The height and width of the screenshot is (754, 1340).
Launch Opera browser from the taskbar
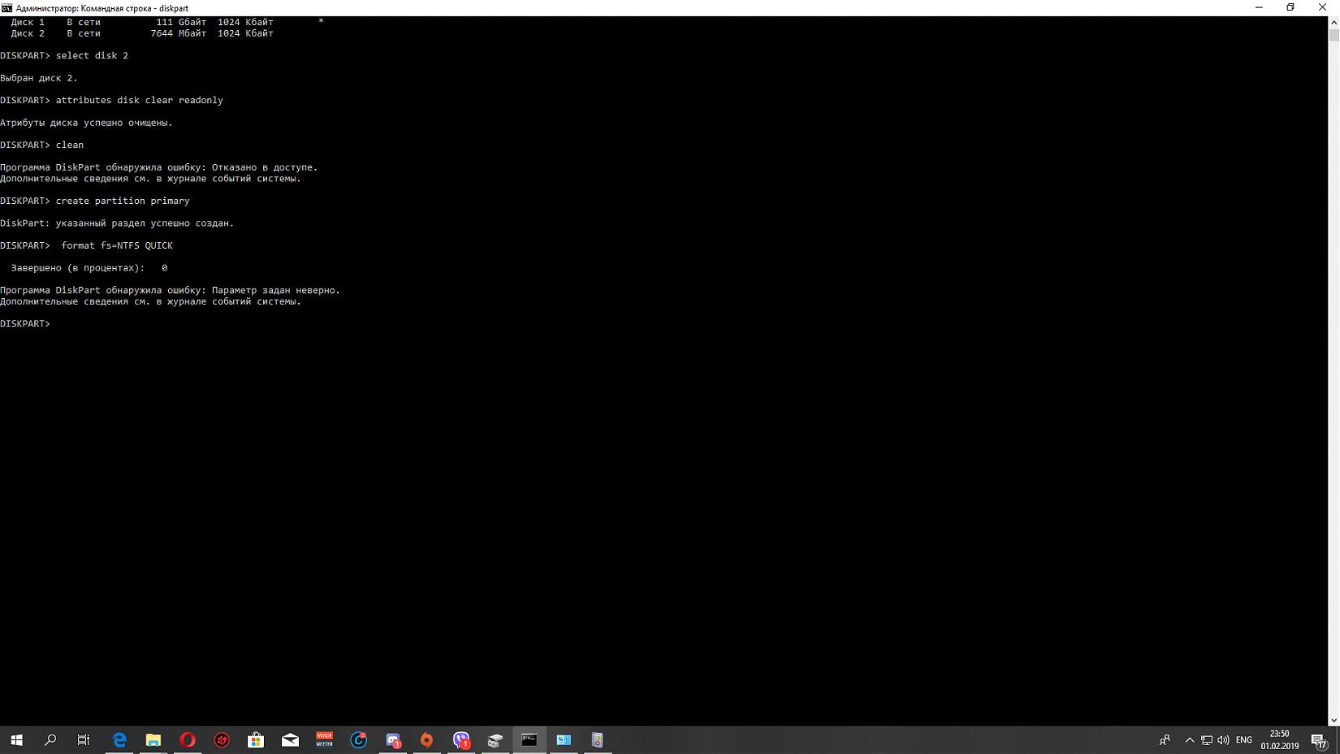click(188, 740)
